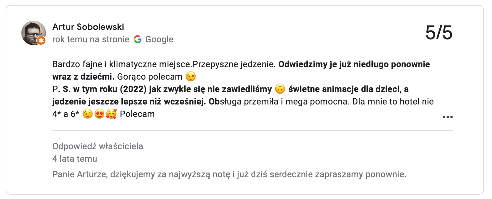
Task: Click "rok temu na stronie" timestamp
Action: point(91,39)
